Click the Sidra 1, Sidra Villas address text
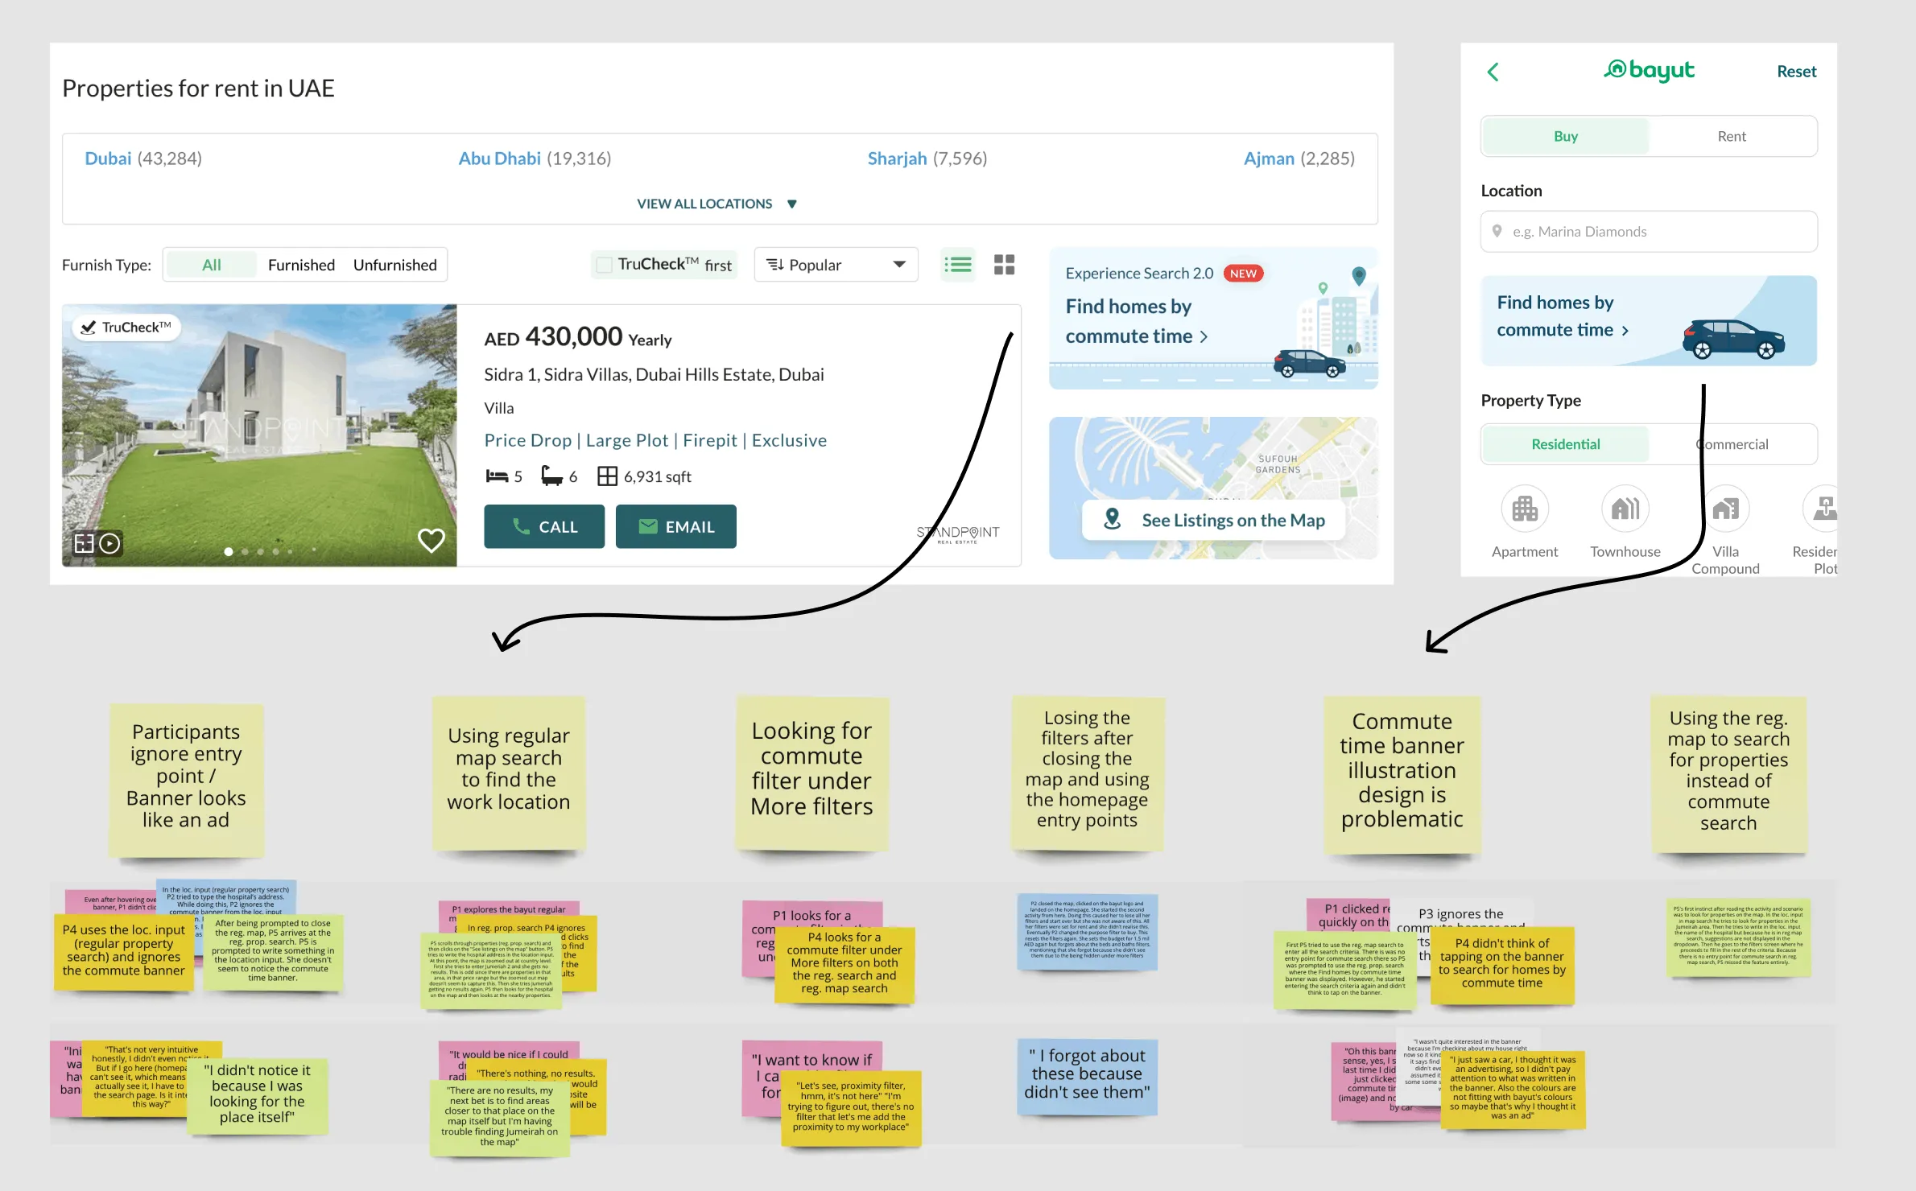 tap(654, 374)
